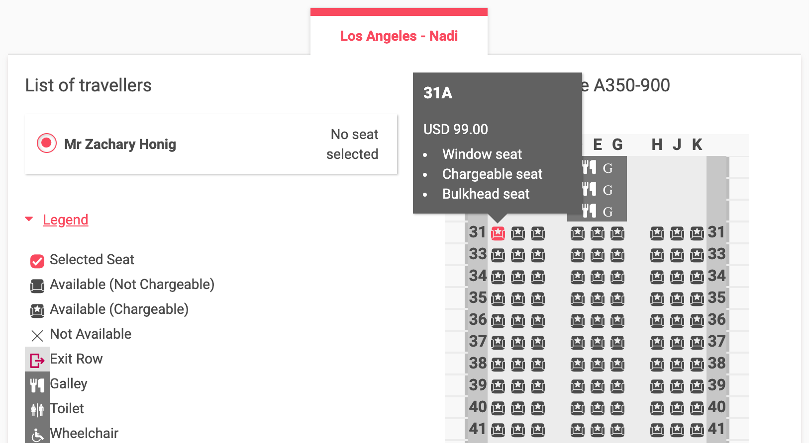Choose seat 31G bulkhead seat
This screenshot has height=443, width=809.
pyautogui.click(x=617, y=233)
